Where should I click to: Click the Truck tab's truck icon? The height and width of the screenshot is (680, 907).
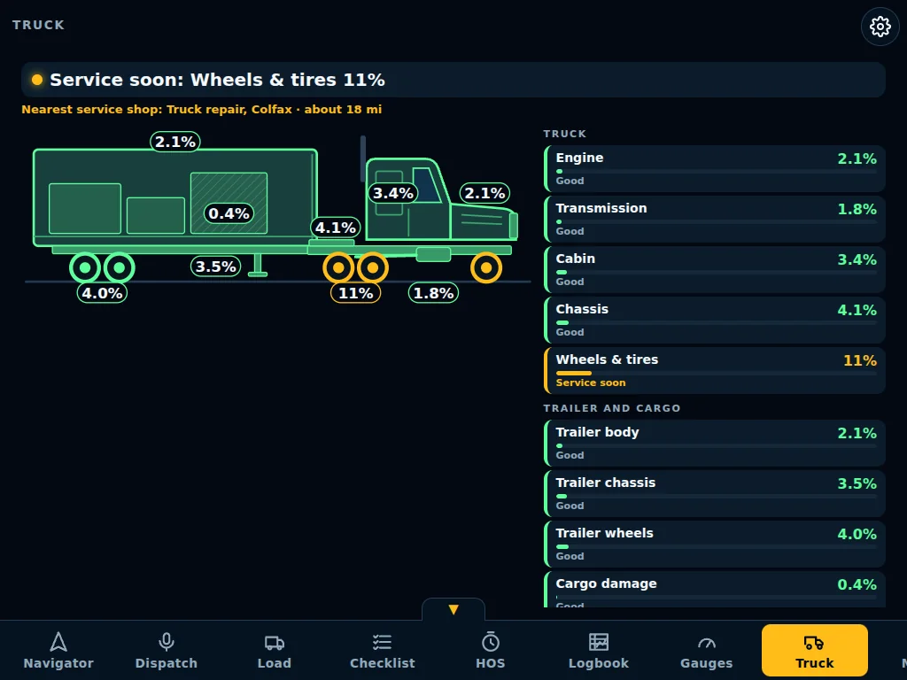coord(815,643)
